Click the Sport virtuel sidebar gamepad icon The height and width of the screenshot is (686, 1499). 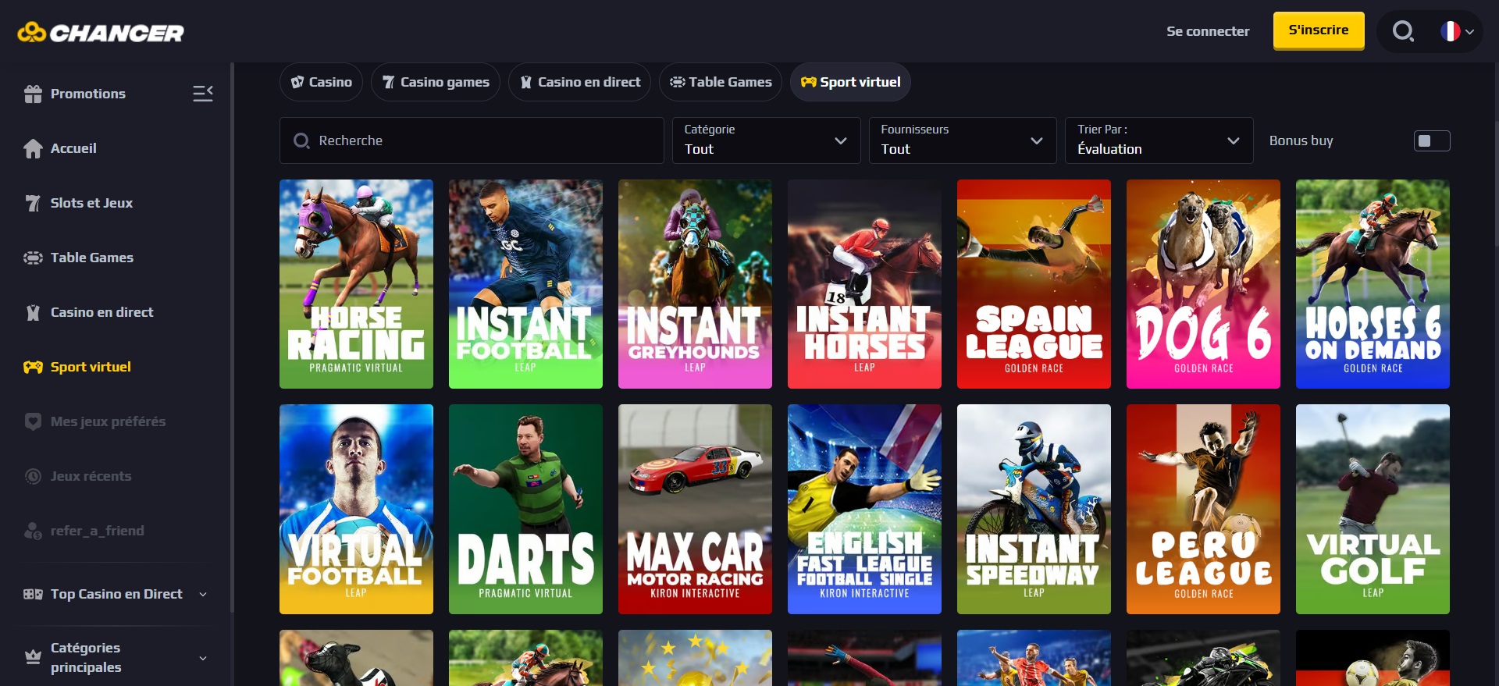tap(33, 367)
